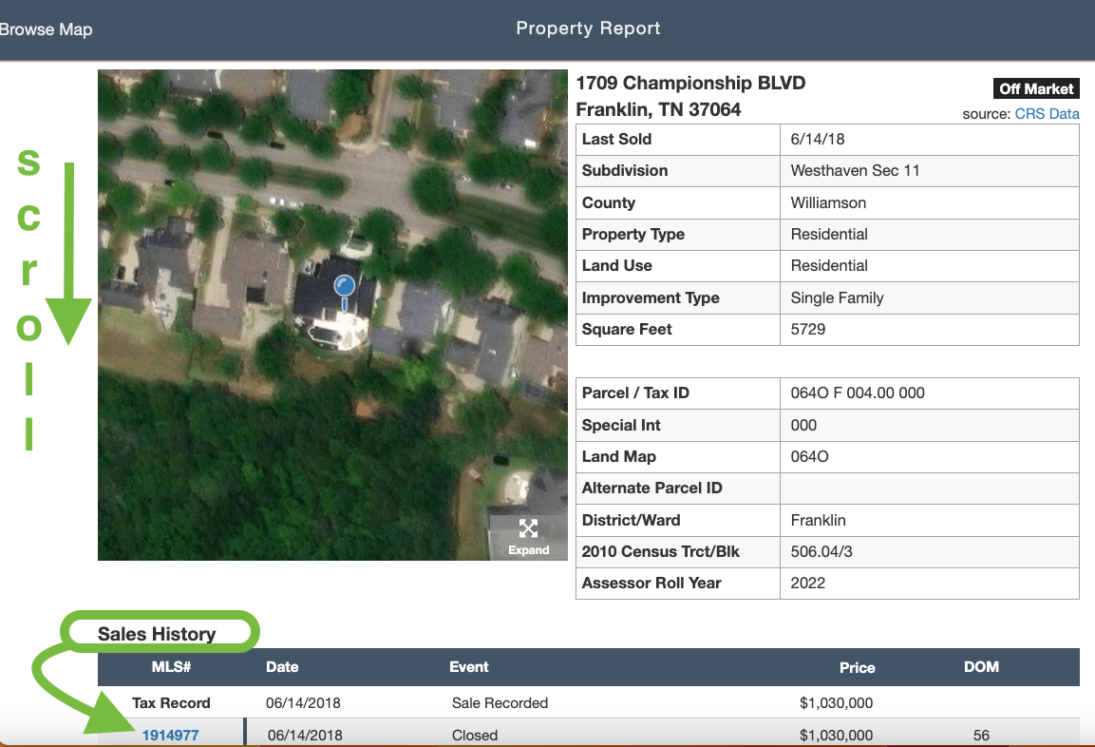The width and height of the screenshot is (1095, 747).
Task: Click the Square Feet value 5729
Action: pyautogui.click(x=808, y=329)
